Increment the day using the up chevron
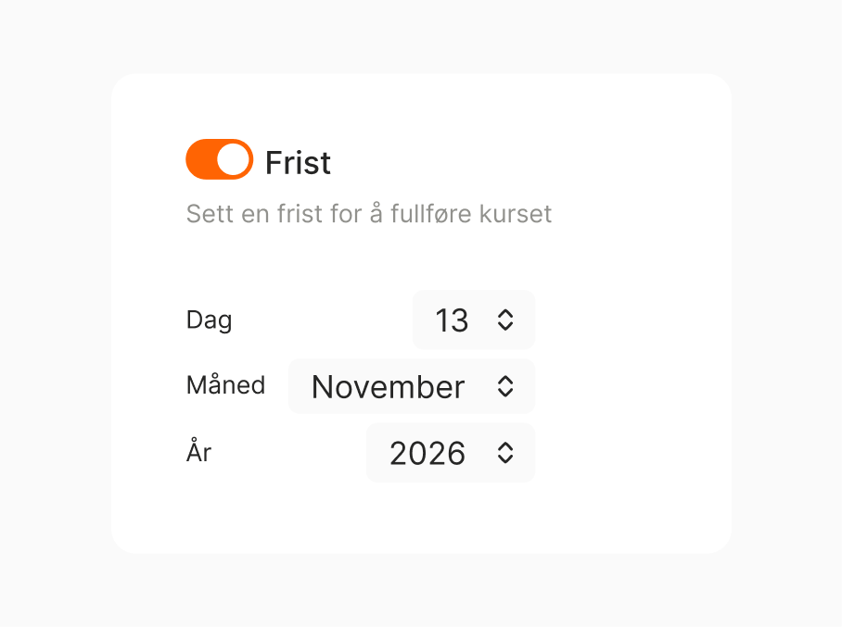This screenshot has height=627, width=842. pyautogui.click(x=506, y=314)
